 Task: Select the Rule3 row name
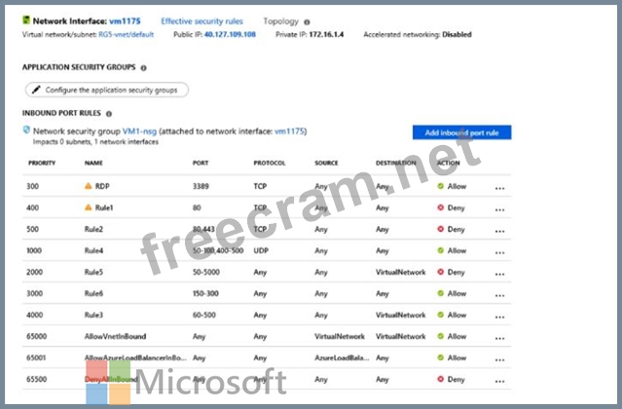click(x=93, y=315)
